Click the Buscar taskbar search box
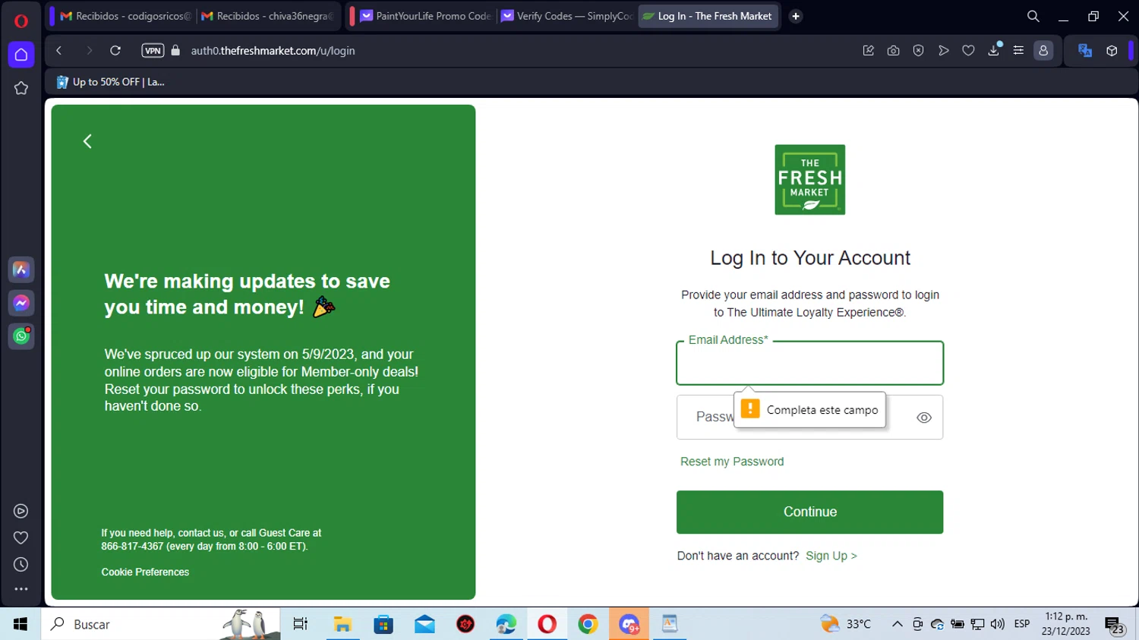Screen dimensions: 1139x640 point(161,624)
